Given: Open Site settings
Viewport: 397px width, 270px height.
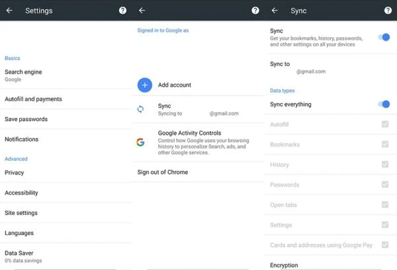Looking at the screenshot, I should 66,213.
